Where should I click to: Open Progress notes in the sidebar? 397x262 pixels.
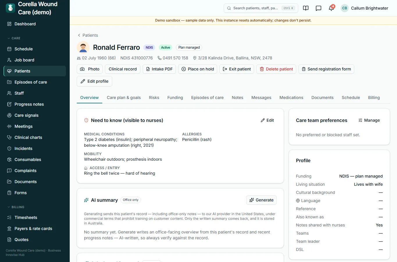point(35,104)
